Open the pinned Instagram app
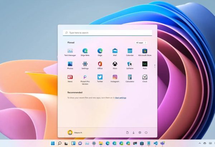This screenshot has width=215, height=147. click(115, 79)
